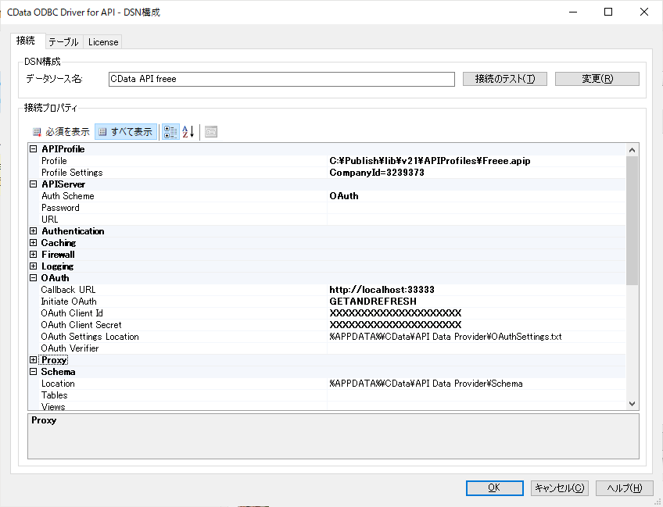Click the masked OAuth Client Id value
This screenshot has width=663, height=507.
[396, 313]
